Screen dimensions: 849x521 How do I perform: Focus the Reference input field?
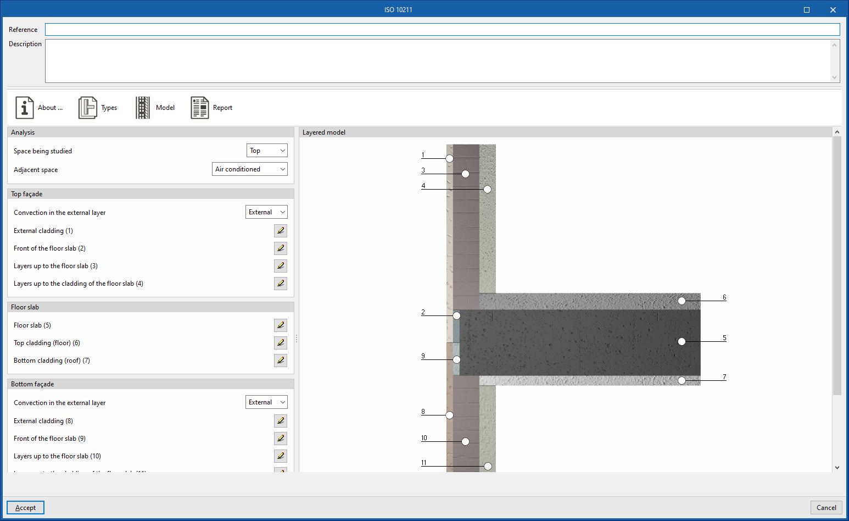click(443, 30)
